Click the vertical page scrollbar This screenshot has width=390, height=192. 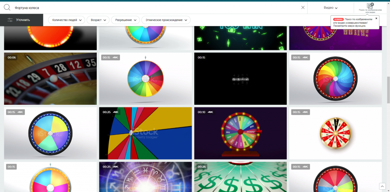388,90
